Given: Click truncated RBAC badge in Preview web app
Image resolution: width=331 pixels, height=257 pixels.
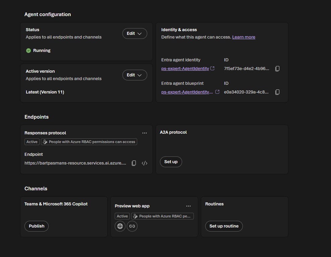Looking at the screenshot, I should coord(162,216).
